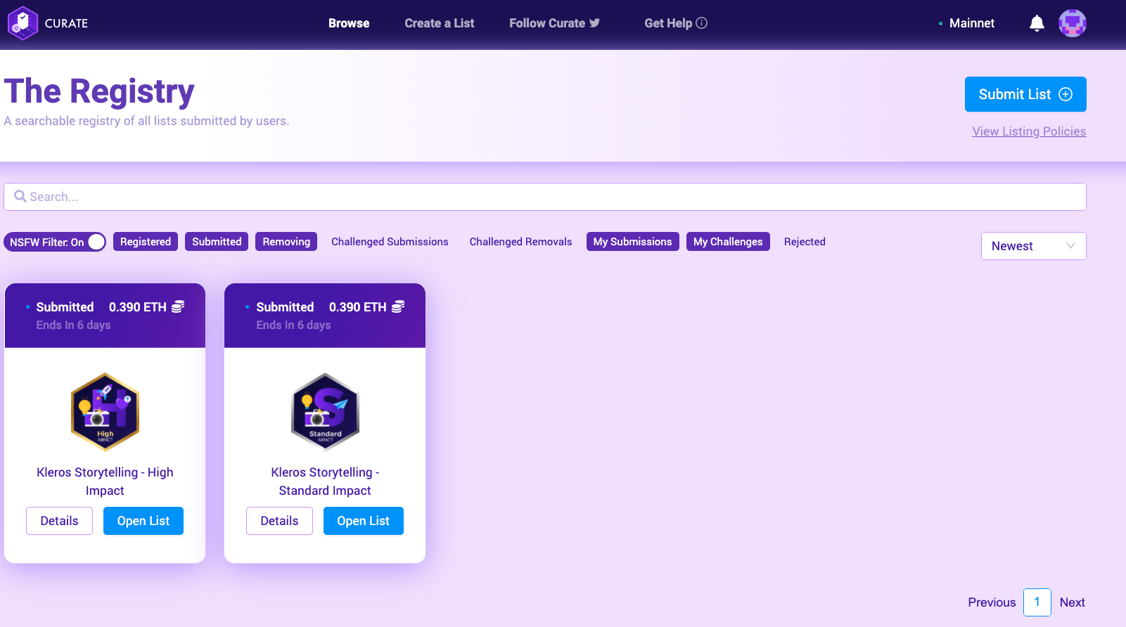Screen dimensions: 1126x627
Task: Toggle the NSFW Filter switch
Action: pyautogui.click(x=55, y=242)
